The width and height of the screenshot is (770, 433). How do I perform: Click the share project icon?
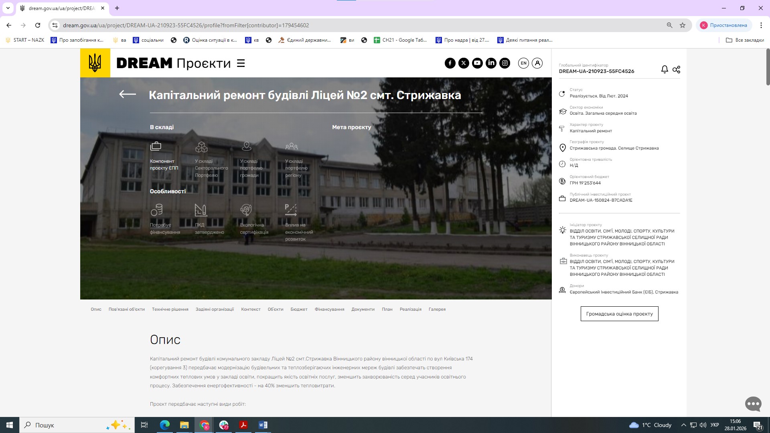pos(676,69)
